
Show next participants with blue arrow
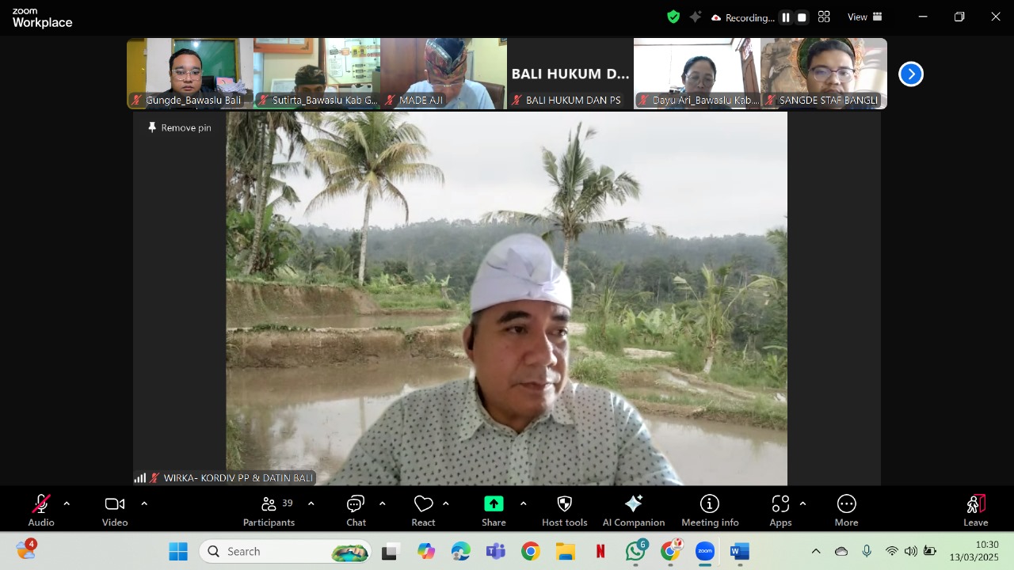click(x=911, y=74)
